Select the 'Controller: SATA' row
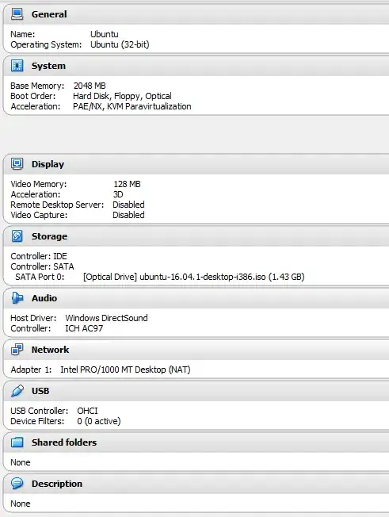 (42, 266)
